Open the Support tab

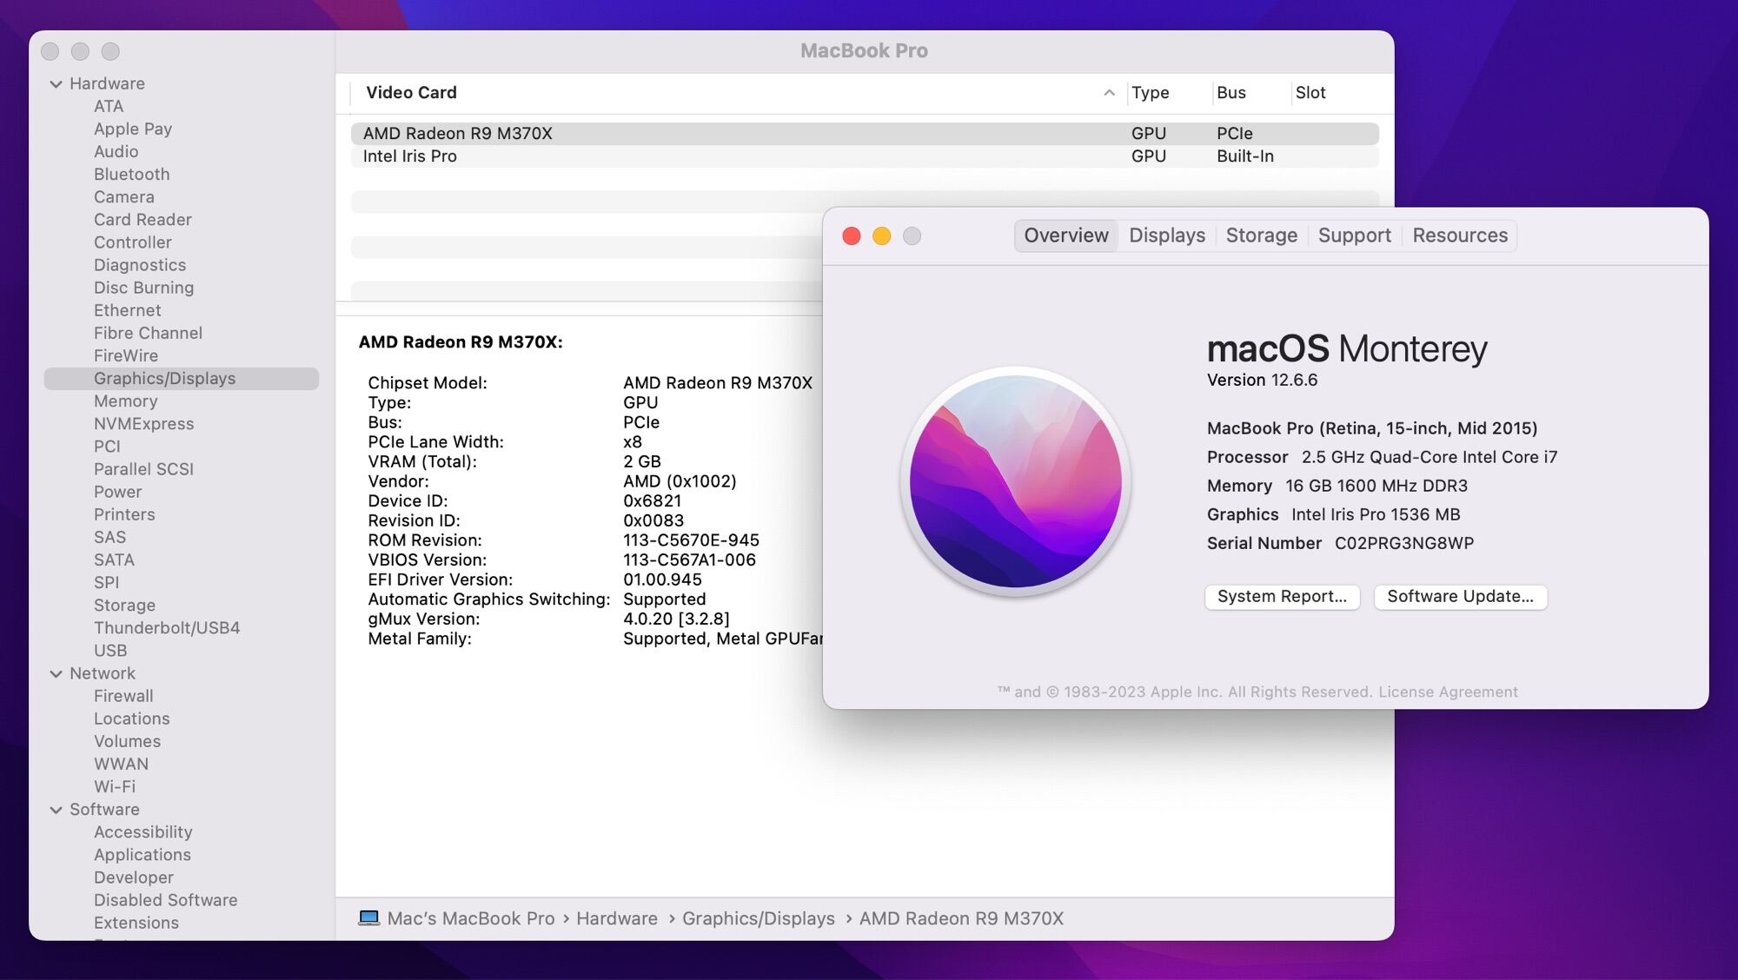1354,235
